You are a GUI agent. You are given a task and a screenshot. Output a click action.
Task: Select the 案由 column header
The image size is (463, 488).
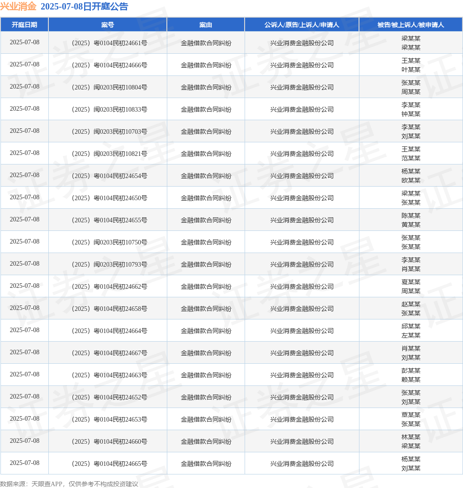click(206, 25)
